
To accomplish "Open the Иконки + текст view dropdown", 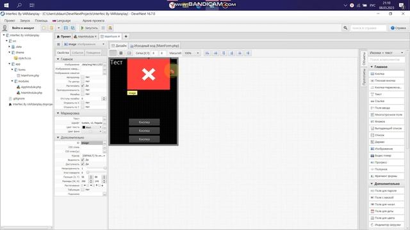I will [x=386, y=52].
